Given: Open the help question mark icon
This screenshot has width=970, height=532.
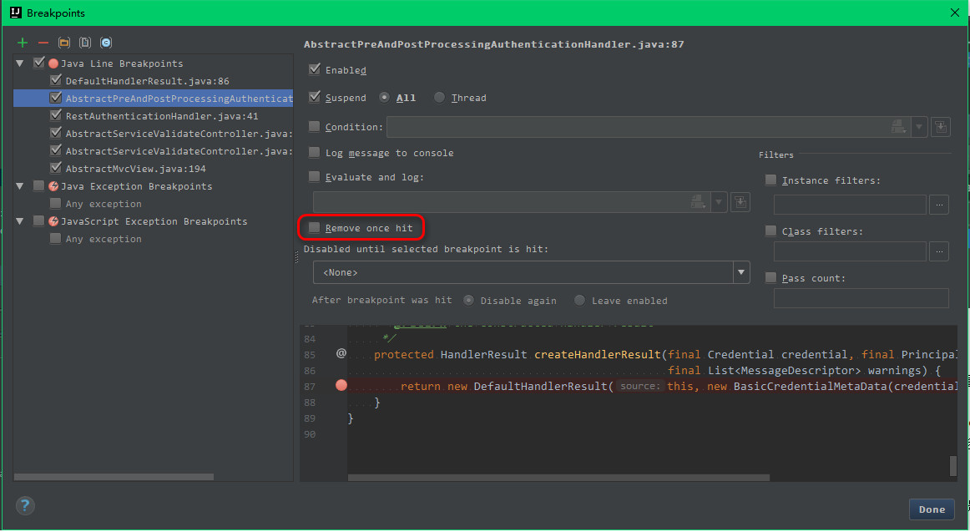Looking at the screenshot, I should 25,505.
